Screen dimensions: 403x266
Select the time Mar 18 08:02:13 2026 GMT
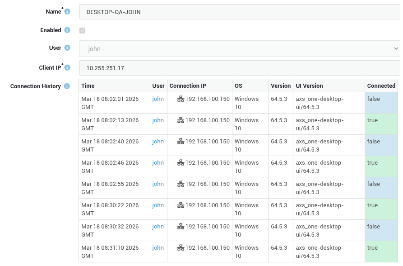110,124
